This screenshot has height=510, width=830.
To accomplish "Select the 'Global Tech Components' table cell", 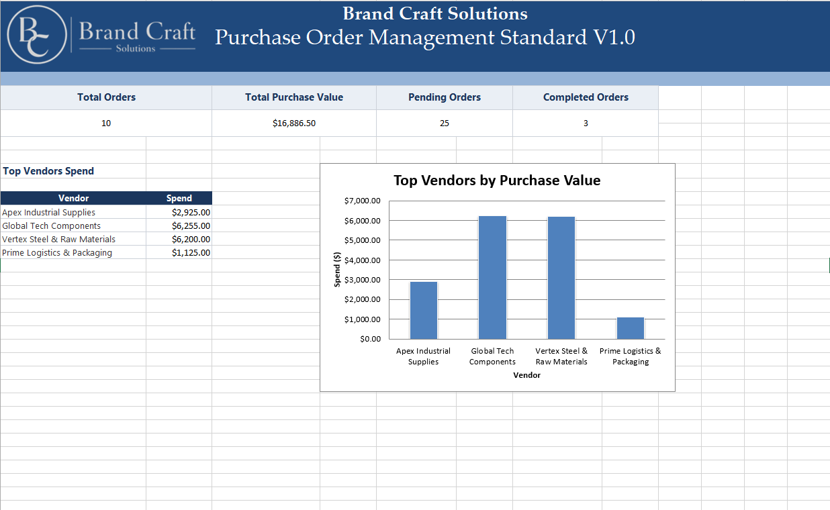I will [73, 225].
